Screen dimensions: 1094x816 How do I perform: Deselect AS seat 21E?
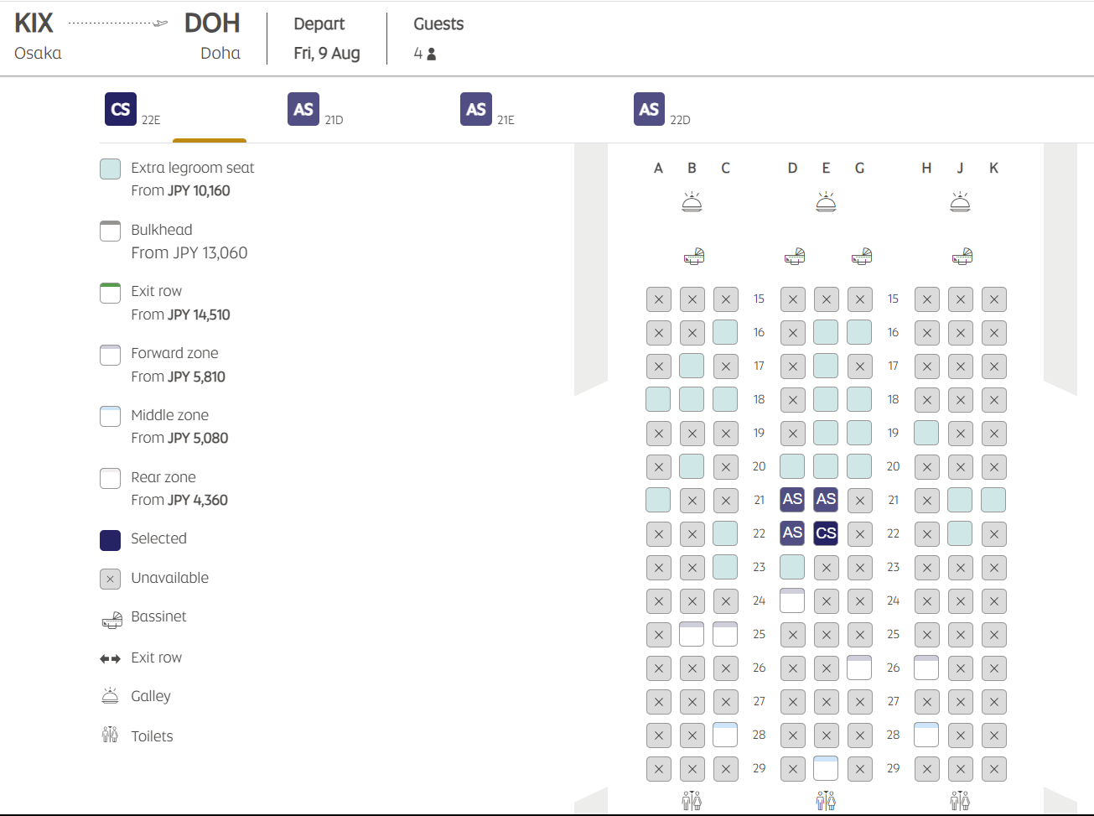[x=826, y=500]
